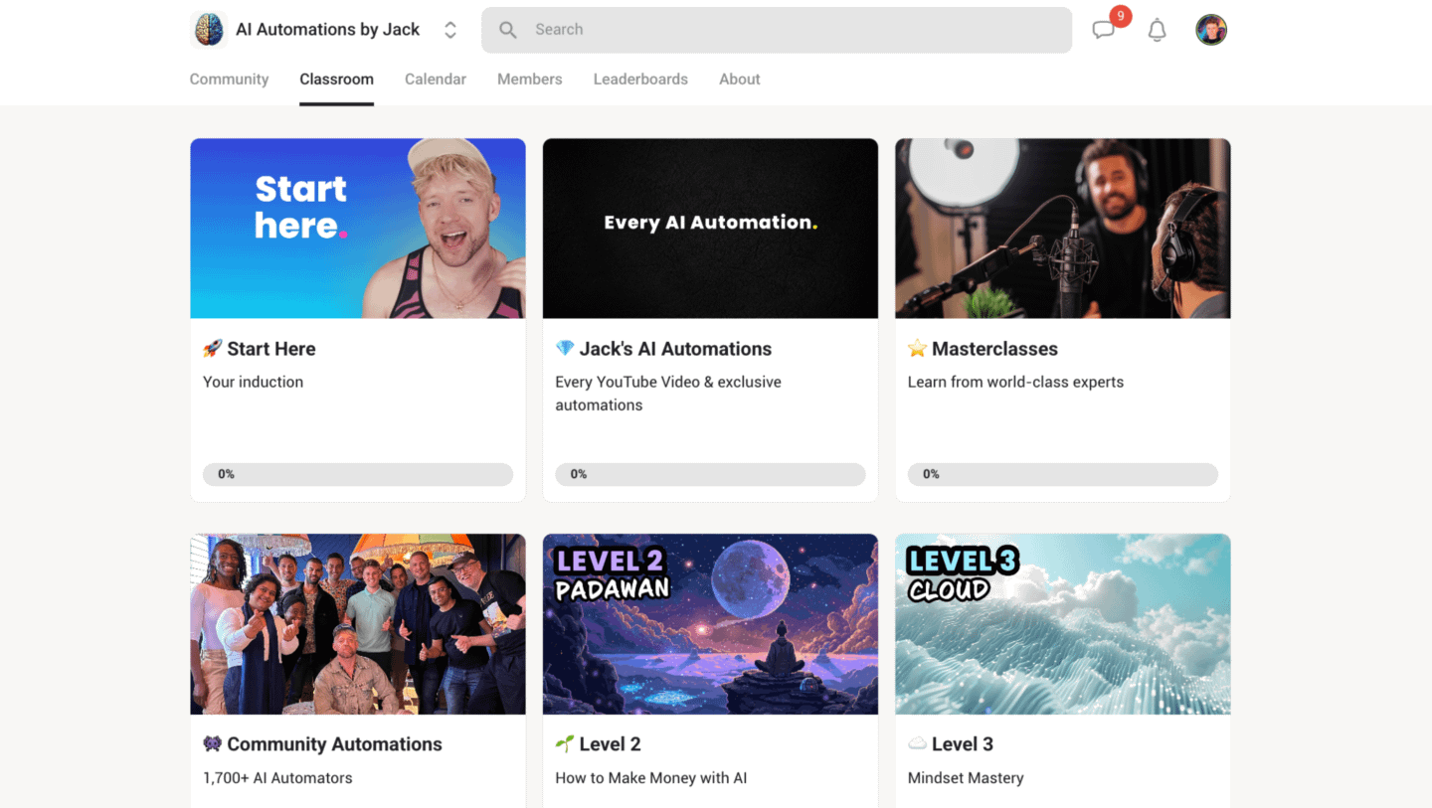The width and height of the screenshot is (1432, 808).
Task: Click the cloud emoji beside Level 3
Action: tap(918, 744)
